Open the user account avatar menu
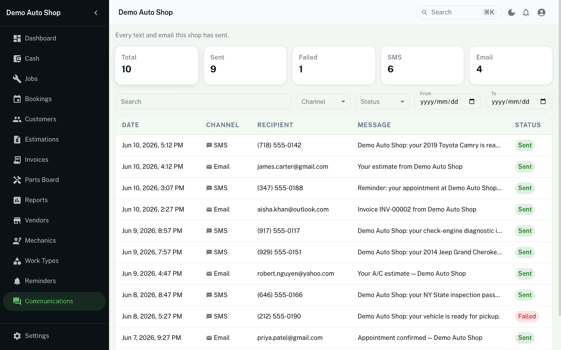The image size is (561, 350). click(542, 12)
